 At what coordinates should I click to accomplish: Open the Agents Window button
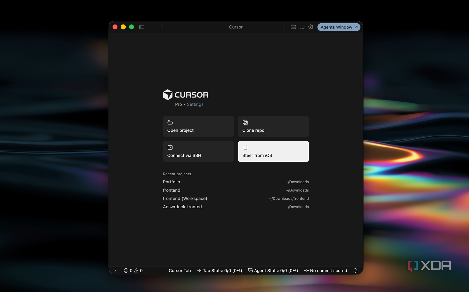click(339, 27)
